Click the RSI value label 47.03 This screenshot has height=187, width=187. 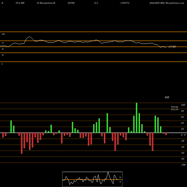[x=172, y=47]
